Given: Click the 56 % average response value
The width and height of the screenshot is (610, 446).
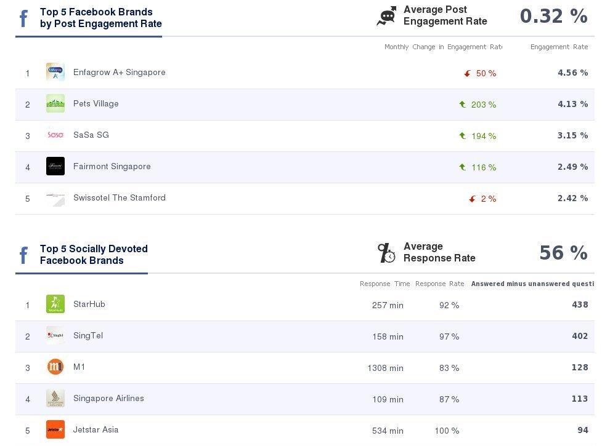Looking at the screenshot, I should click(x=563, y=253).
